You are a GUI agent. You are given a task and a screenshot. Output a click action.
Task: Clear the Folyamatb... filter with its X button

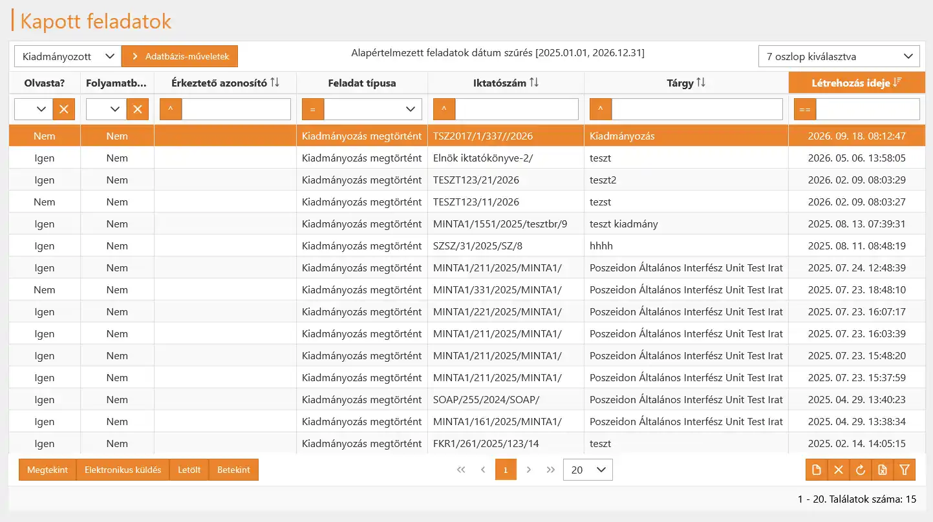click(x=137, y=109)
